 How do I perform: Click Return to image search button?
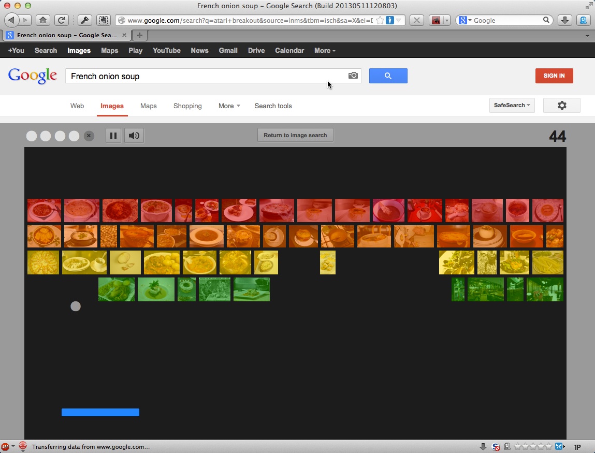295,135
